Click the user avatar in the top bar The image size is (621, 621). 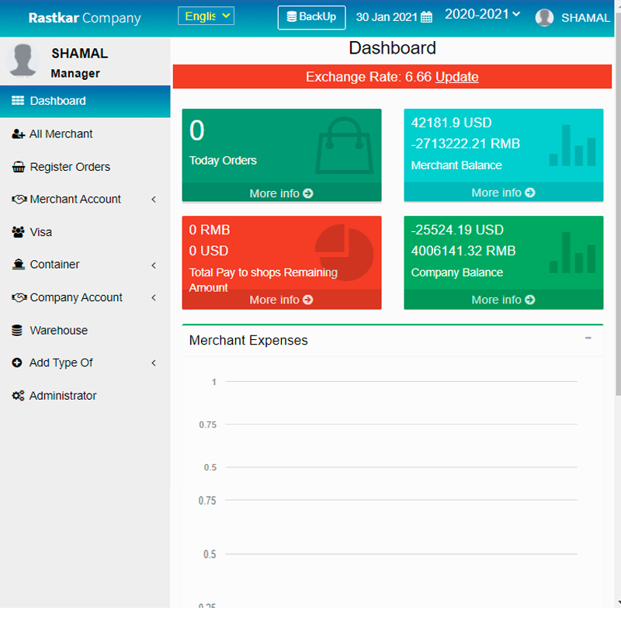pyautogui.click(x=544, y=18)
